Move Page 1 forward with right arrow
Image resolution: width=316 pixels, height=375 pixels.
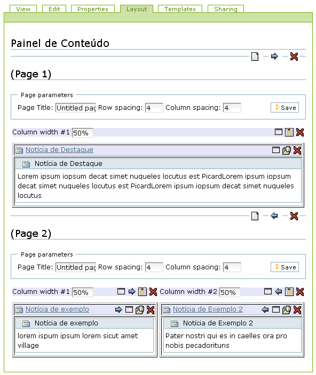(x=274, y=57)
